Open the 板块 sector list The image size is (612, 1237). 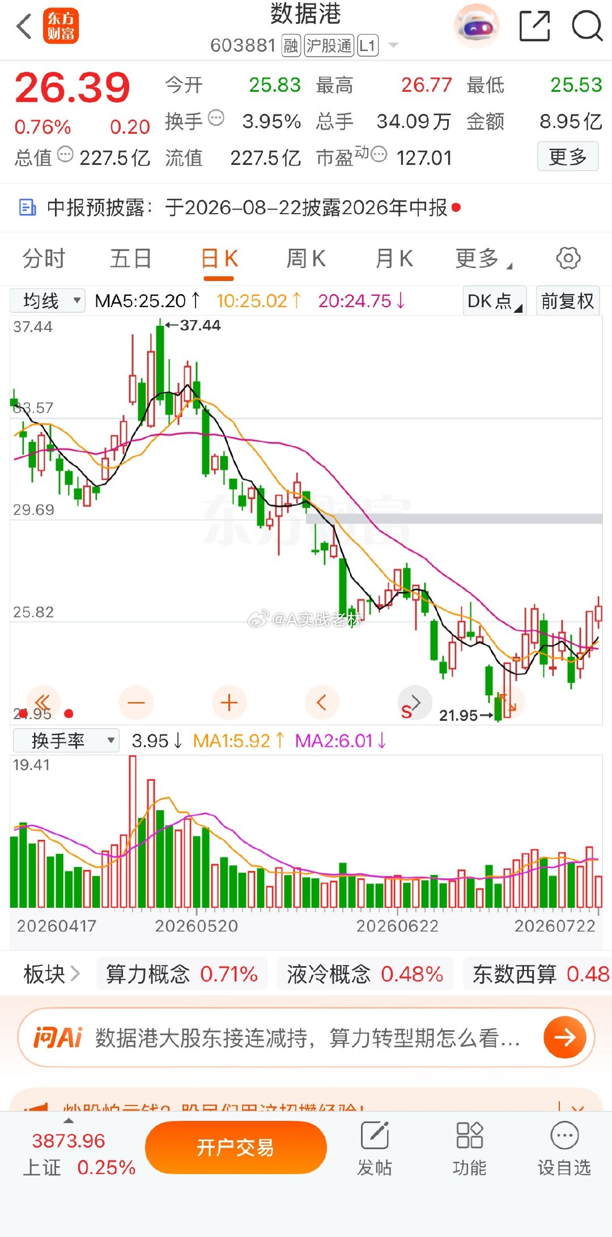pyautogui.click(x=52, y=974)
